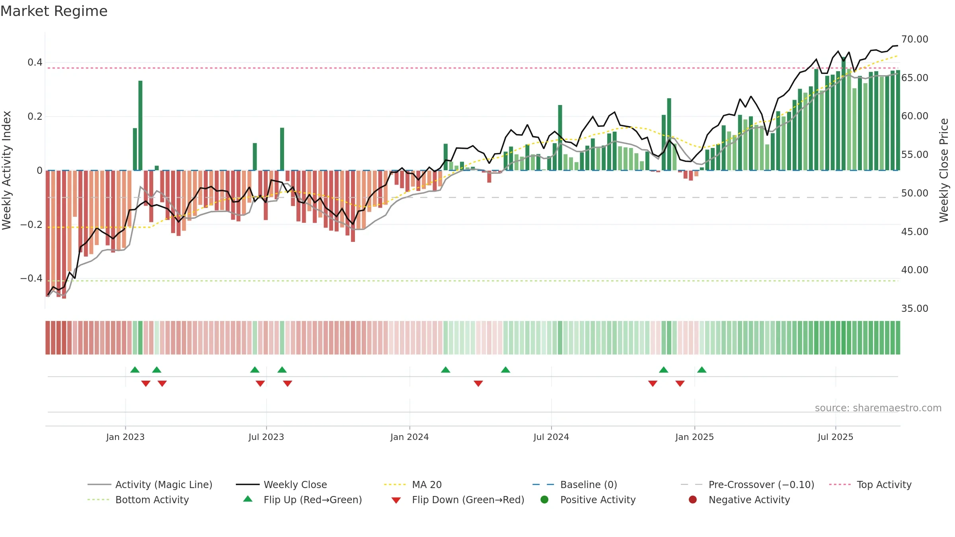Toggle the Bottom Activity legend item
The width and height of the screenshot is (955, 537).
(138, 500)
